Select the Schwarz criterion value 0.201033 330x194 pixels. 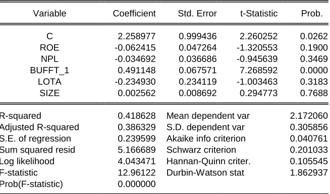(309, 150)
